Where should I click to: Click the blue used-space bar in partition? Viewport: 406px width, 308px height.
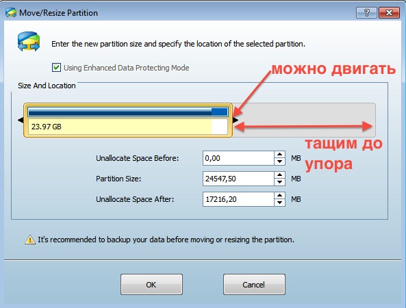[128, 112]
